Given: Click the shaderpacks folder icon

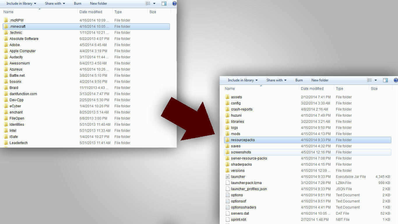Looking at the screenshot, I should tap(228, 164).
